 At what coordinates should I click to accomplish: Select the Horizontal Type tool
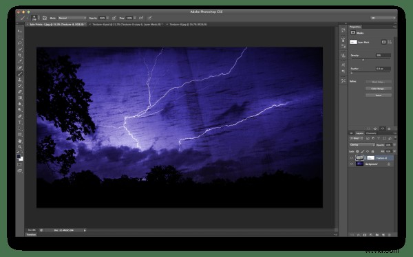[20, 122]
